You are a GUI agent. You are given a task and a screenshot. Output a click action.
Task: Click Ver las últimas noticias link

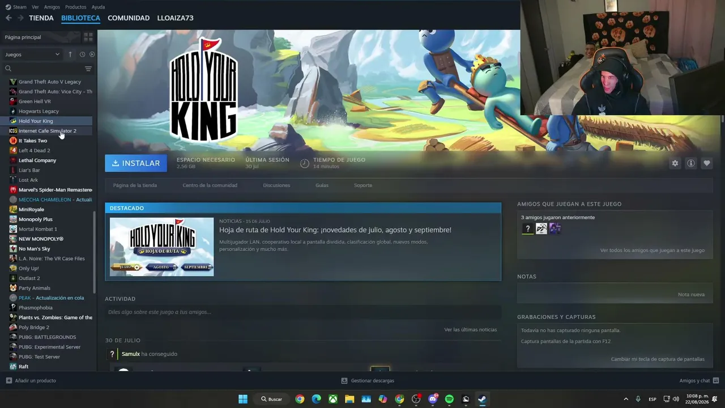pyautogui.click(x=470, y=330)
